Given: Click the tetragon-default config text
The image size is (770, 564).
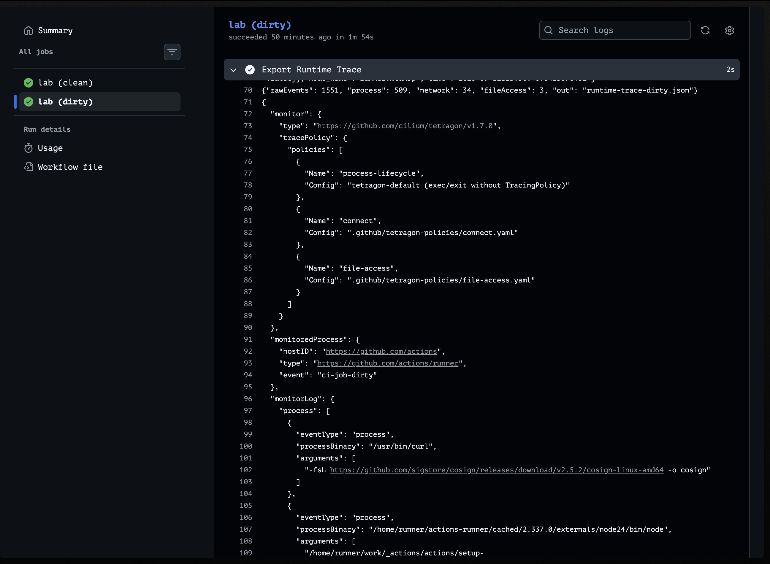Looking at the screenshot, I should [458, 185].
